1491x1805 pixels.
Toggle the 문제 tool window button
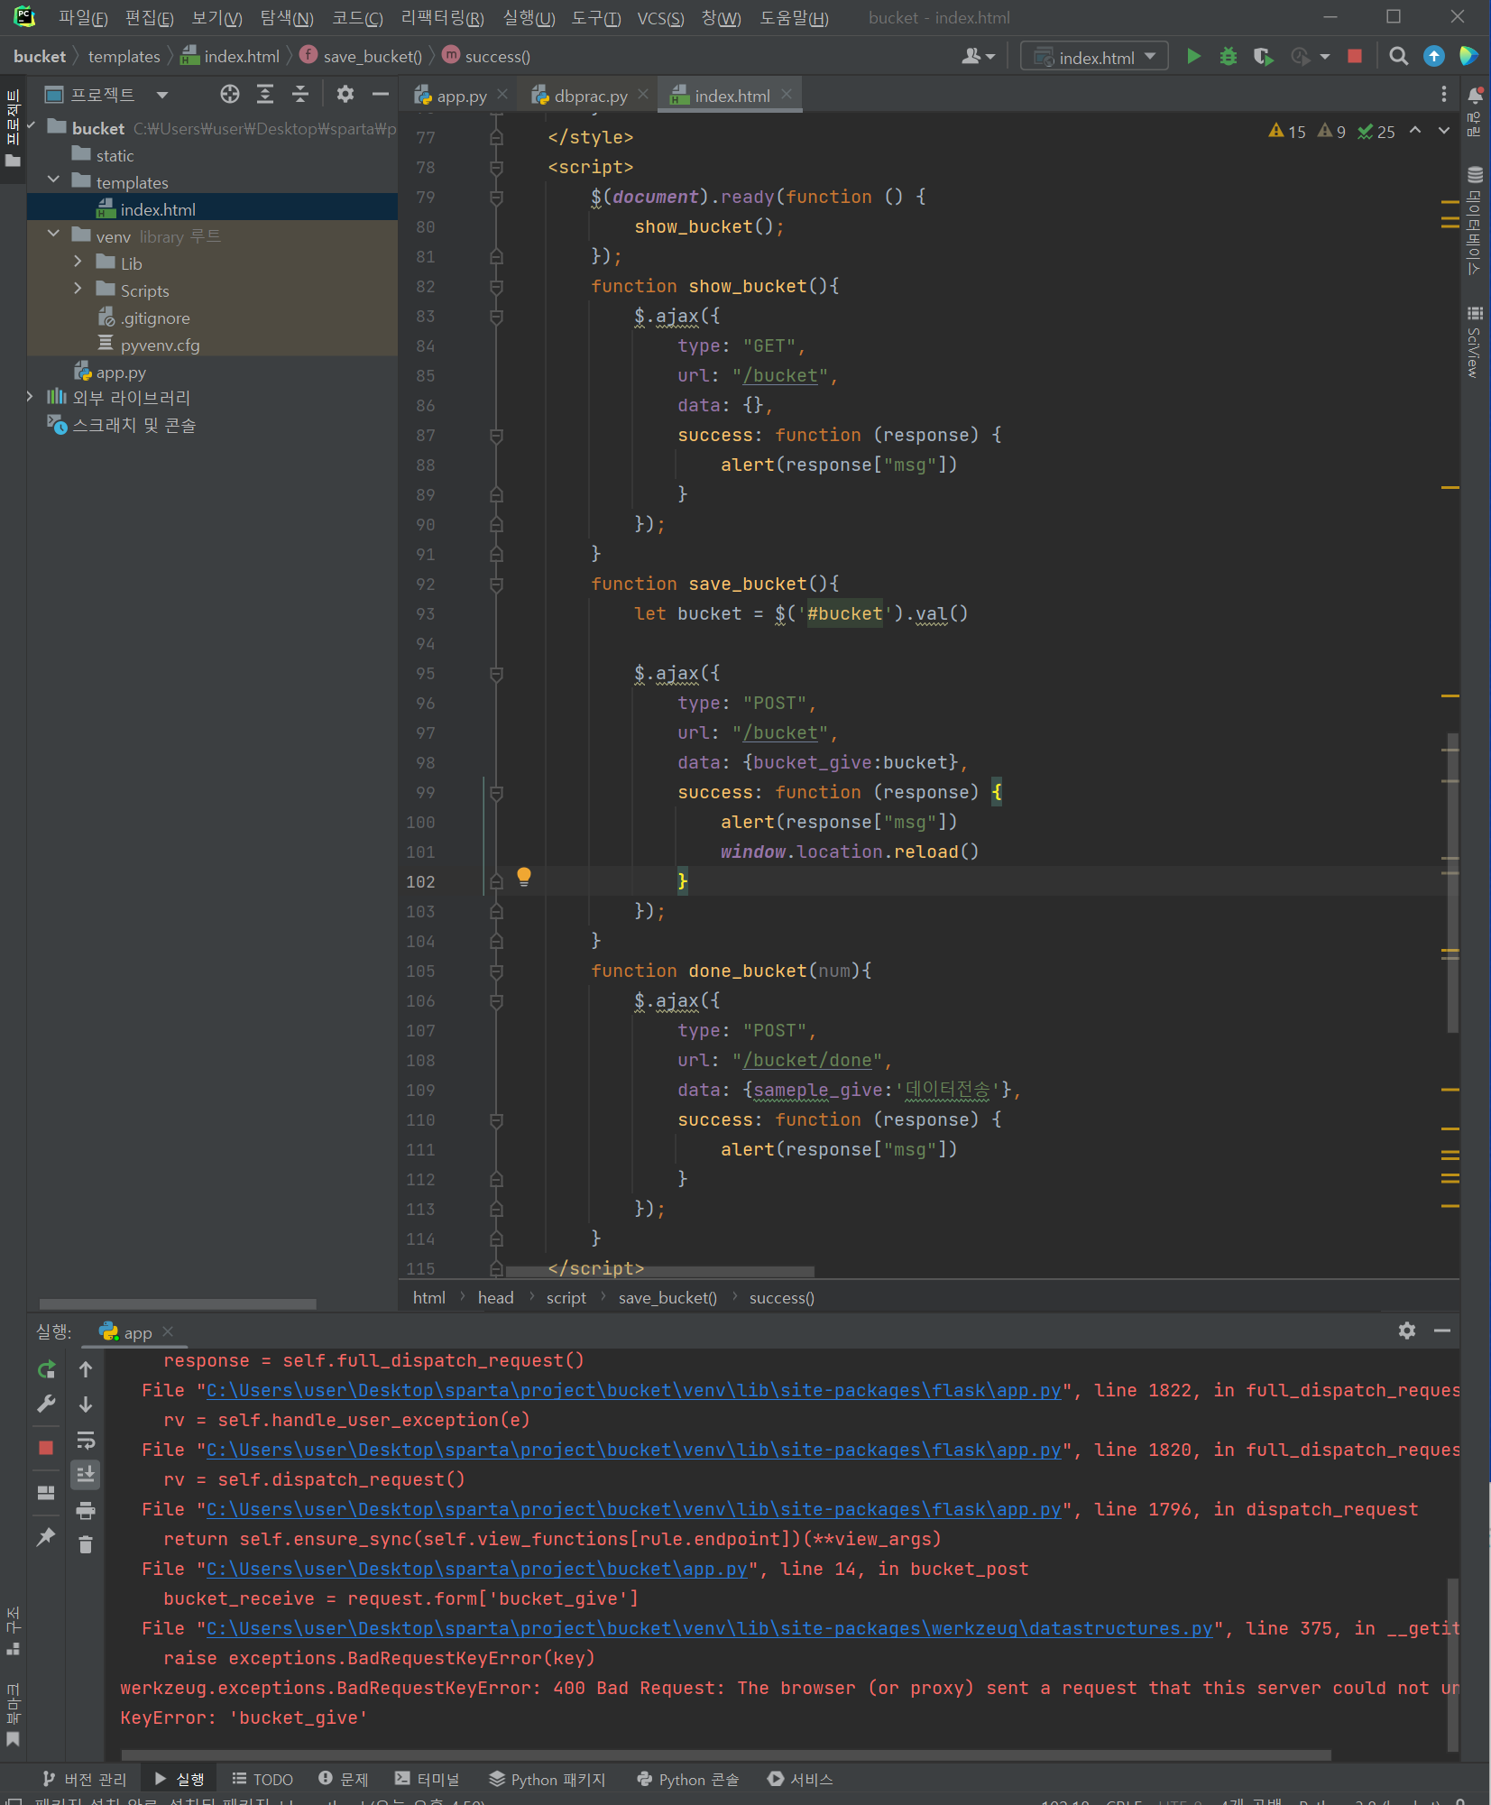coord(344,1779)
